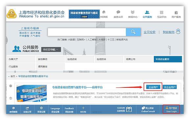Open 专项资金项目管理与服务平台——应用平台 title link
190x120 pixels.
78,87
